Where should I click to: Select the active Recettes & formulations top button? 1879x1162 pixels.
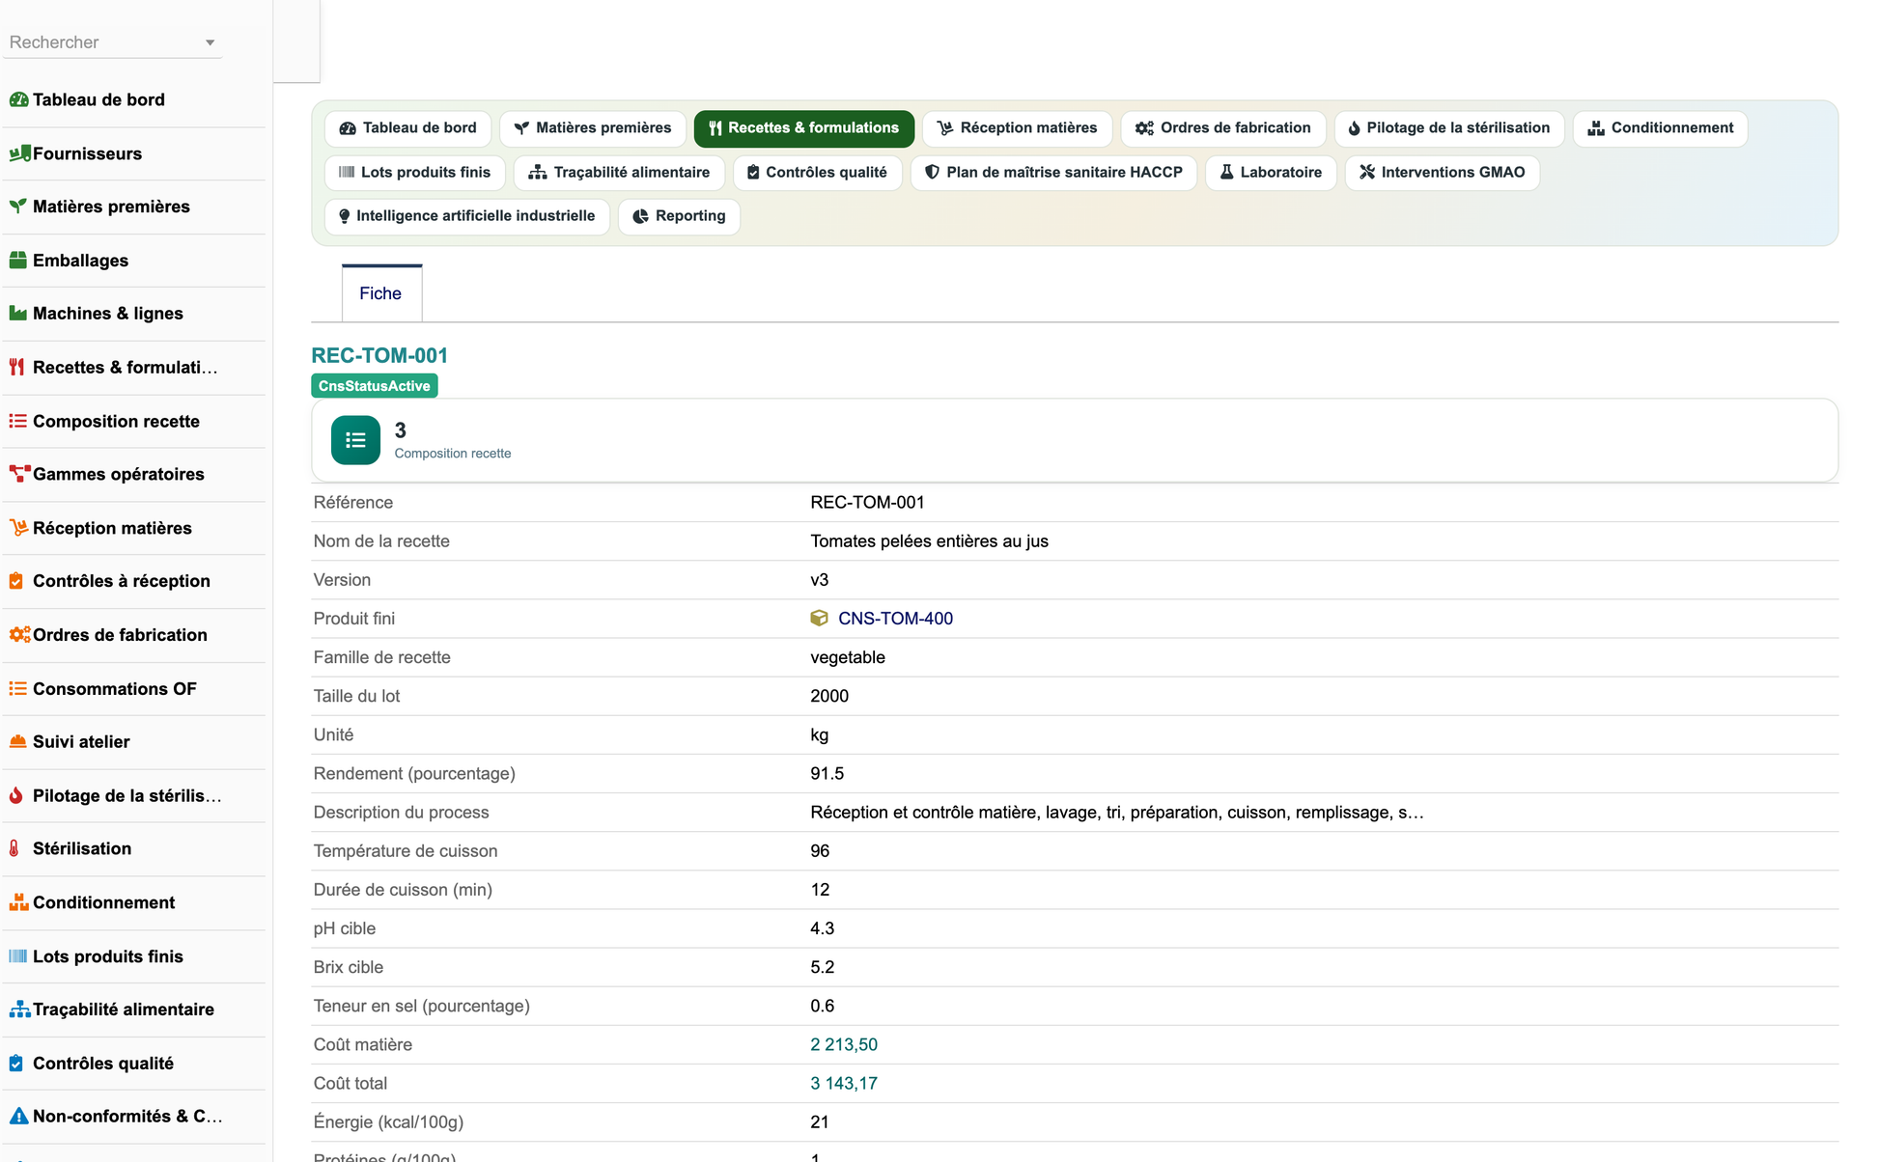pyautogui.click(x=803, y=128)
